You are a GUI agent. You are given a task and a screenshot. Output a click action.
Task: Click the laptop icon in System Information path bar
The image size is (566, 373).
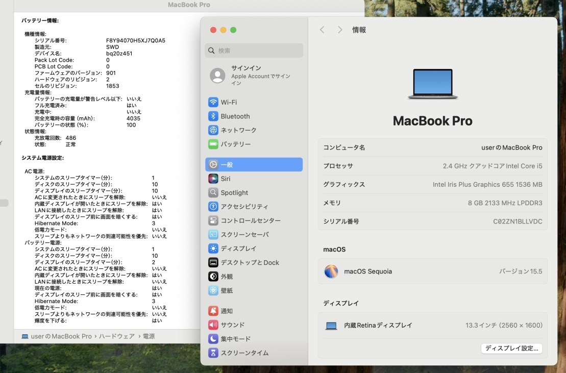[x=25, y=336]
